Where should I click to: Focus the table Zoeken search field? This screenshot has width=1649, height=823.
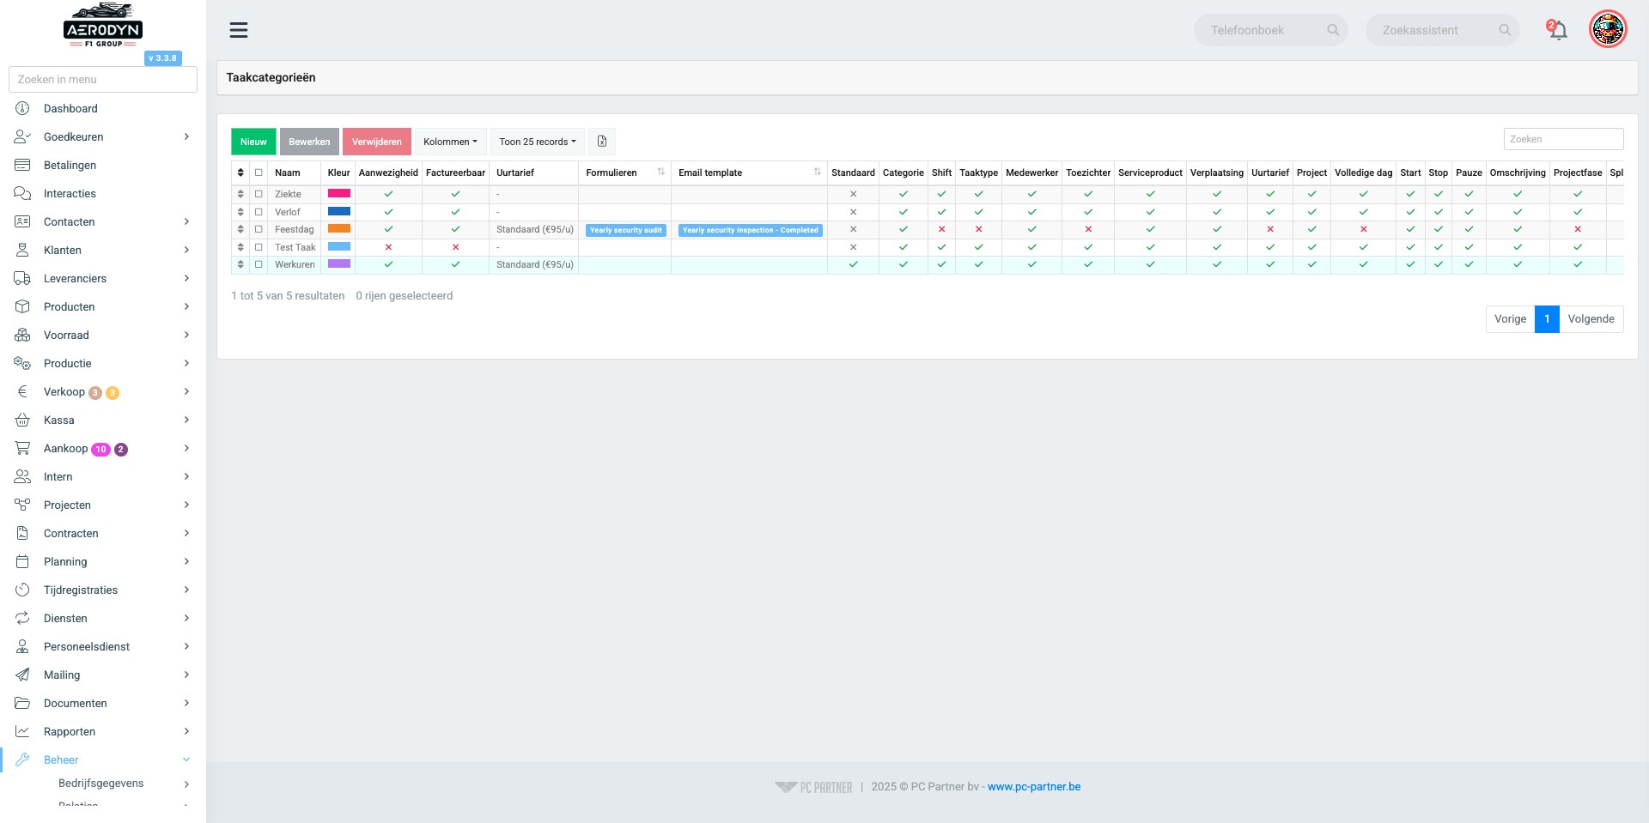click(1563, 139)
